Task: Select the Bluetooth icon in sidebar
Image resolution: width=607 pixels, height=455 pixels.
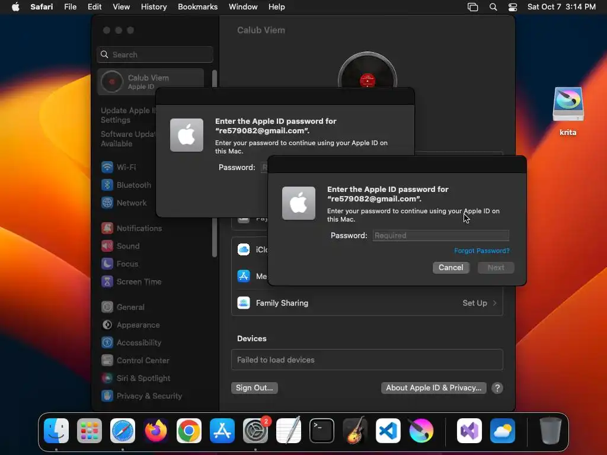Action: click(x=107, y=185)
